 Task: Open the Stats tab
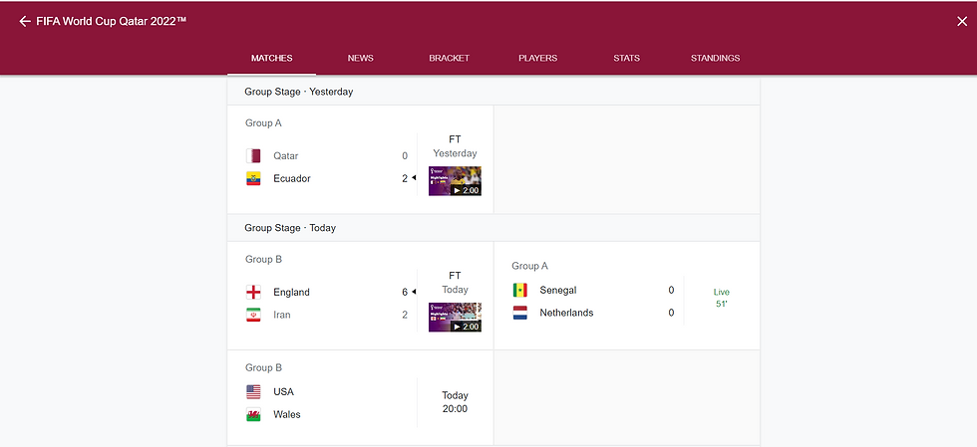626,59
